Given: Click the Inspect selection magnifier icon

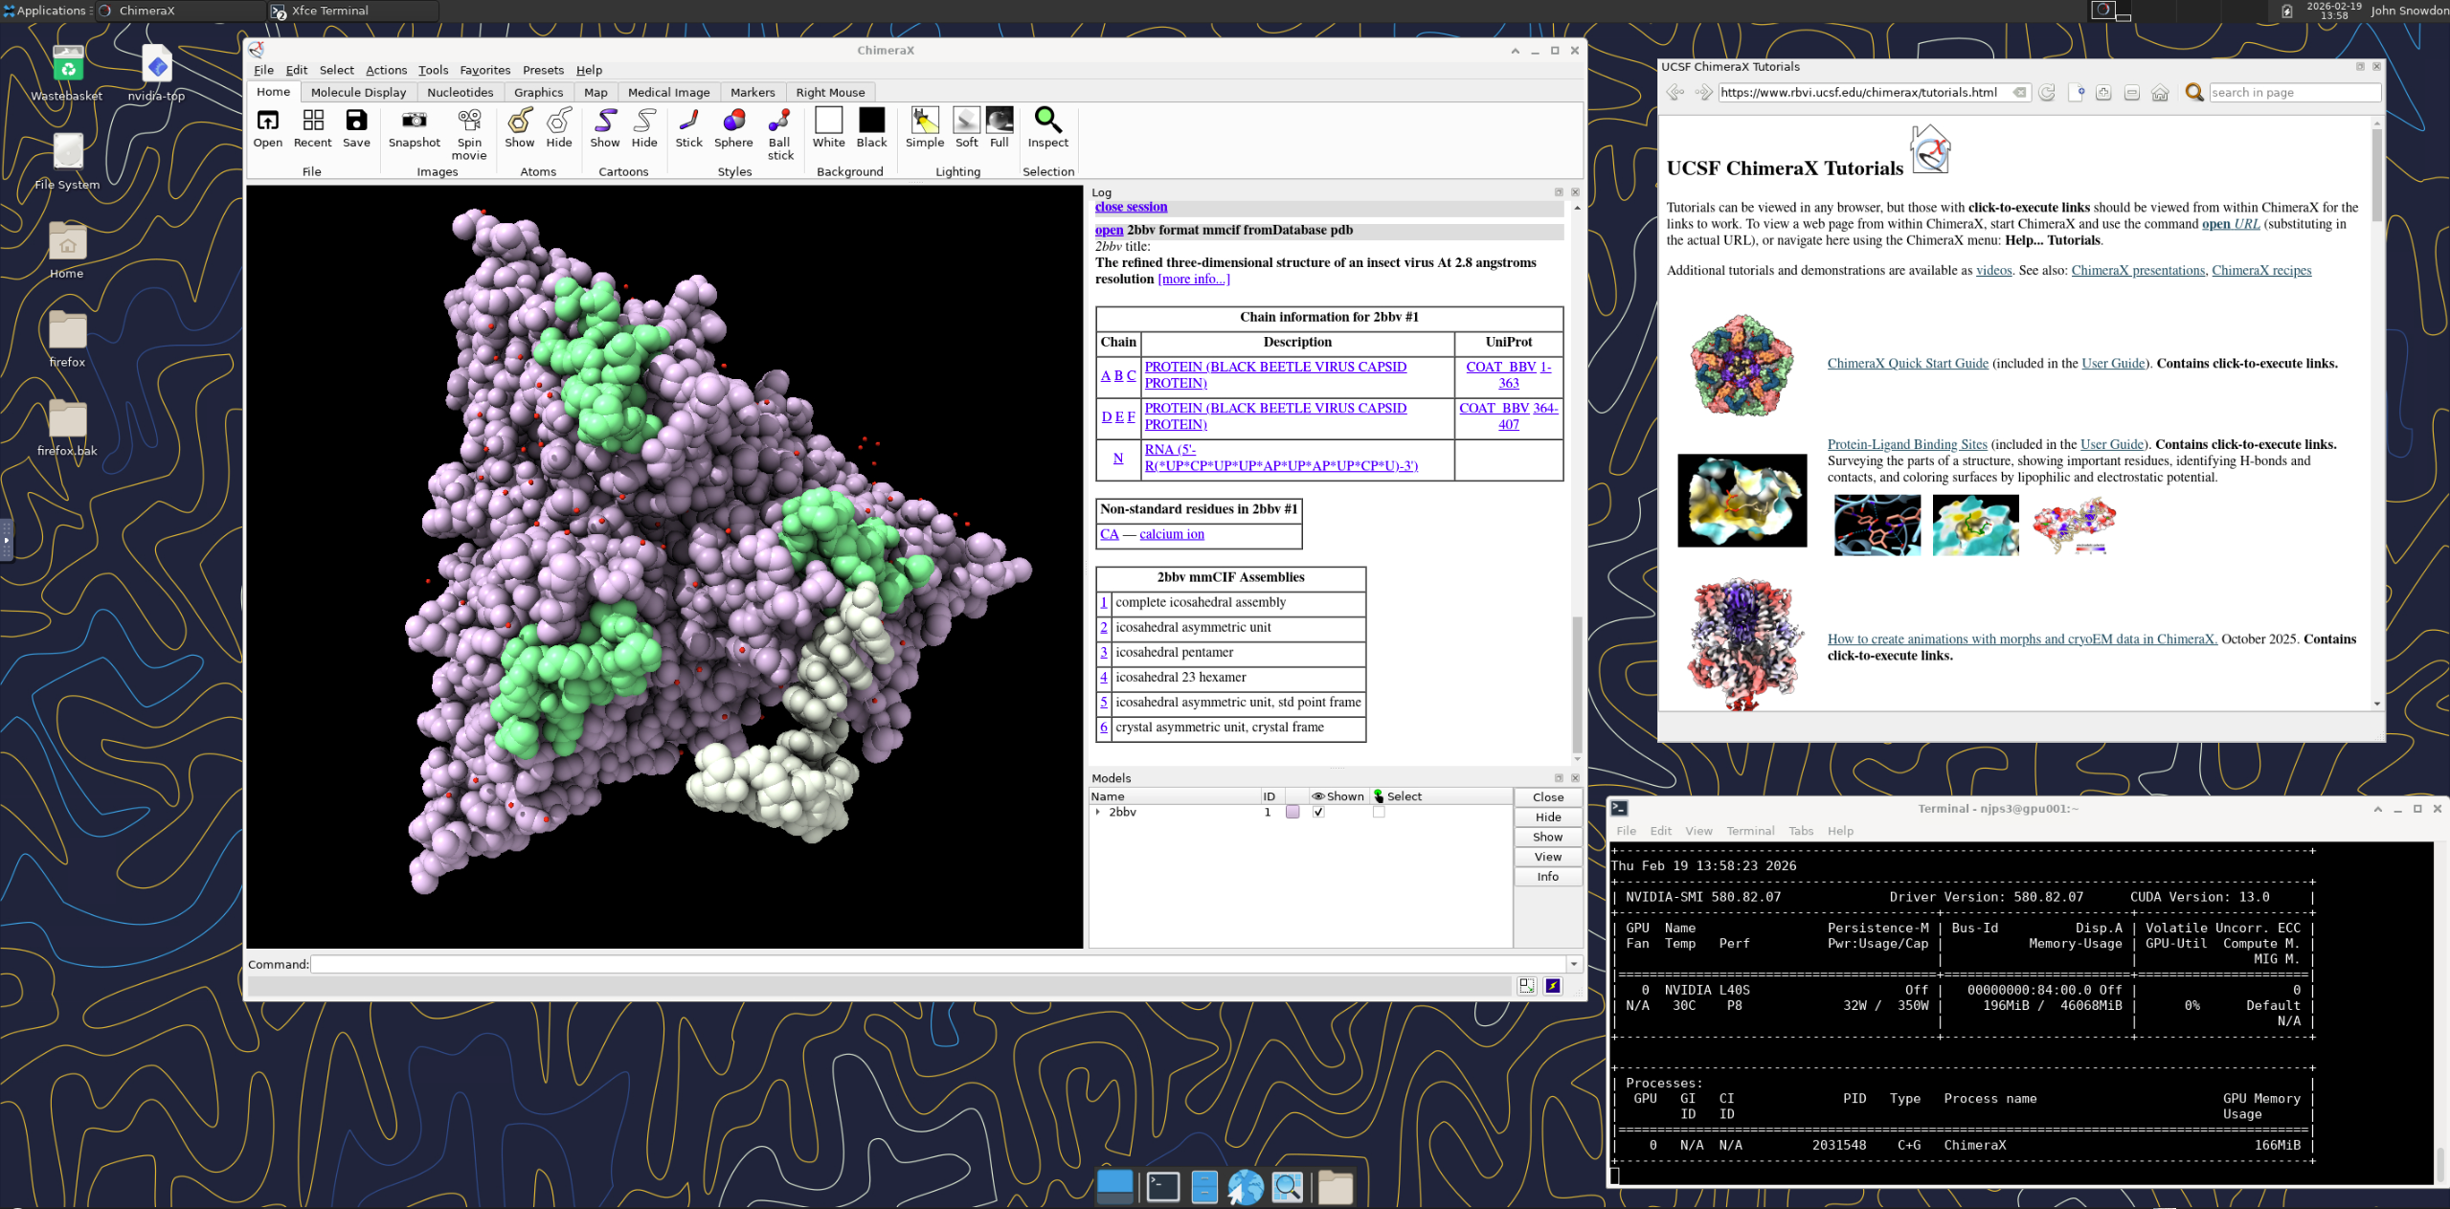Looking at the screenshot, I should click(1047, 122).
